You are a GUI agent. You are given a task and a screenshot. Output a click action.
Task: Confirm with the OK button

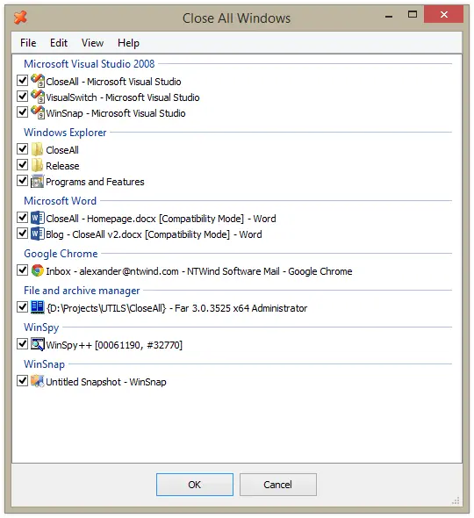coord(195,485)
